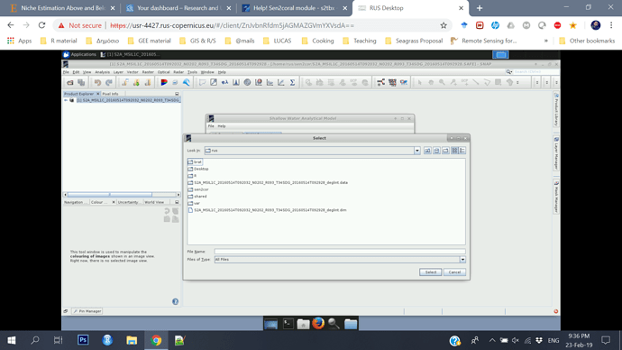Open the Mask Manager side panel
Screen dimensions: 622x350
click(556, 197)
